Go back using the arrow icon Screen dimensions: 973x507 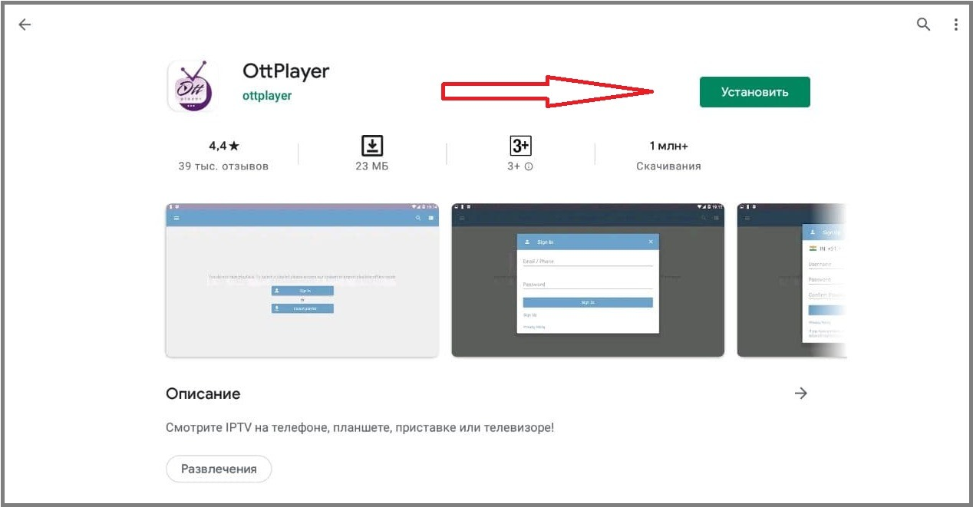(25, 25)
